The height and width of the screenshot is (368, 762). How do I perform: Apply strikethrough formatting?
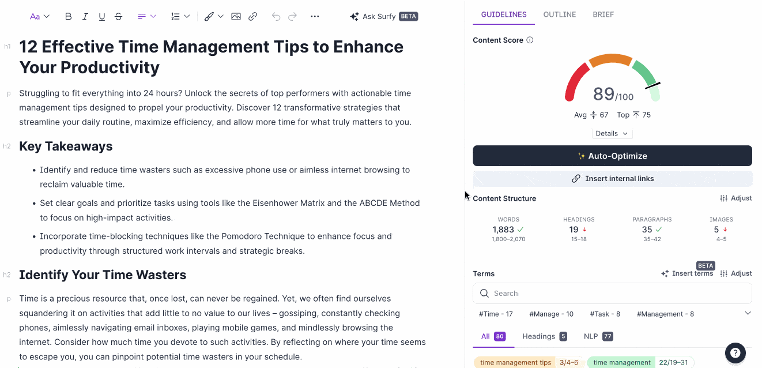[x=119, y=17]
